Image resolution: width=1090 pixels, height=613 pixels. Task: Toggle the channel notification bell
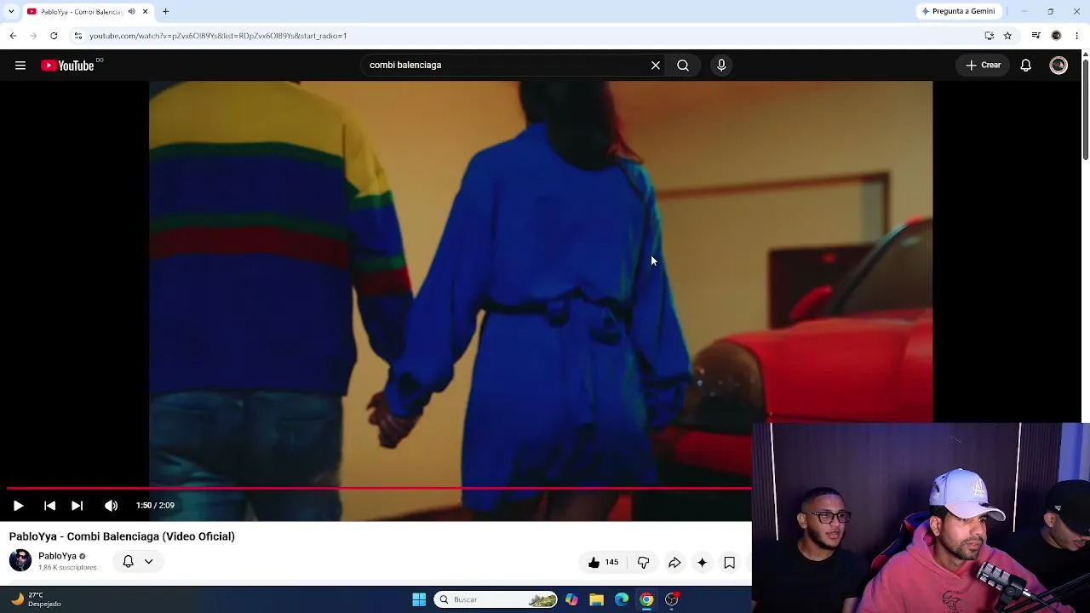[x=128, y=562]
